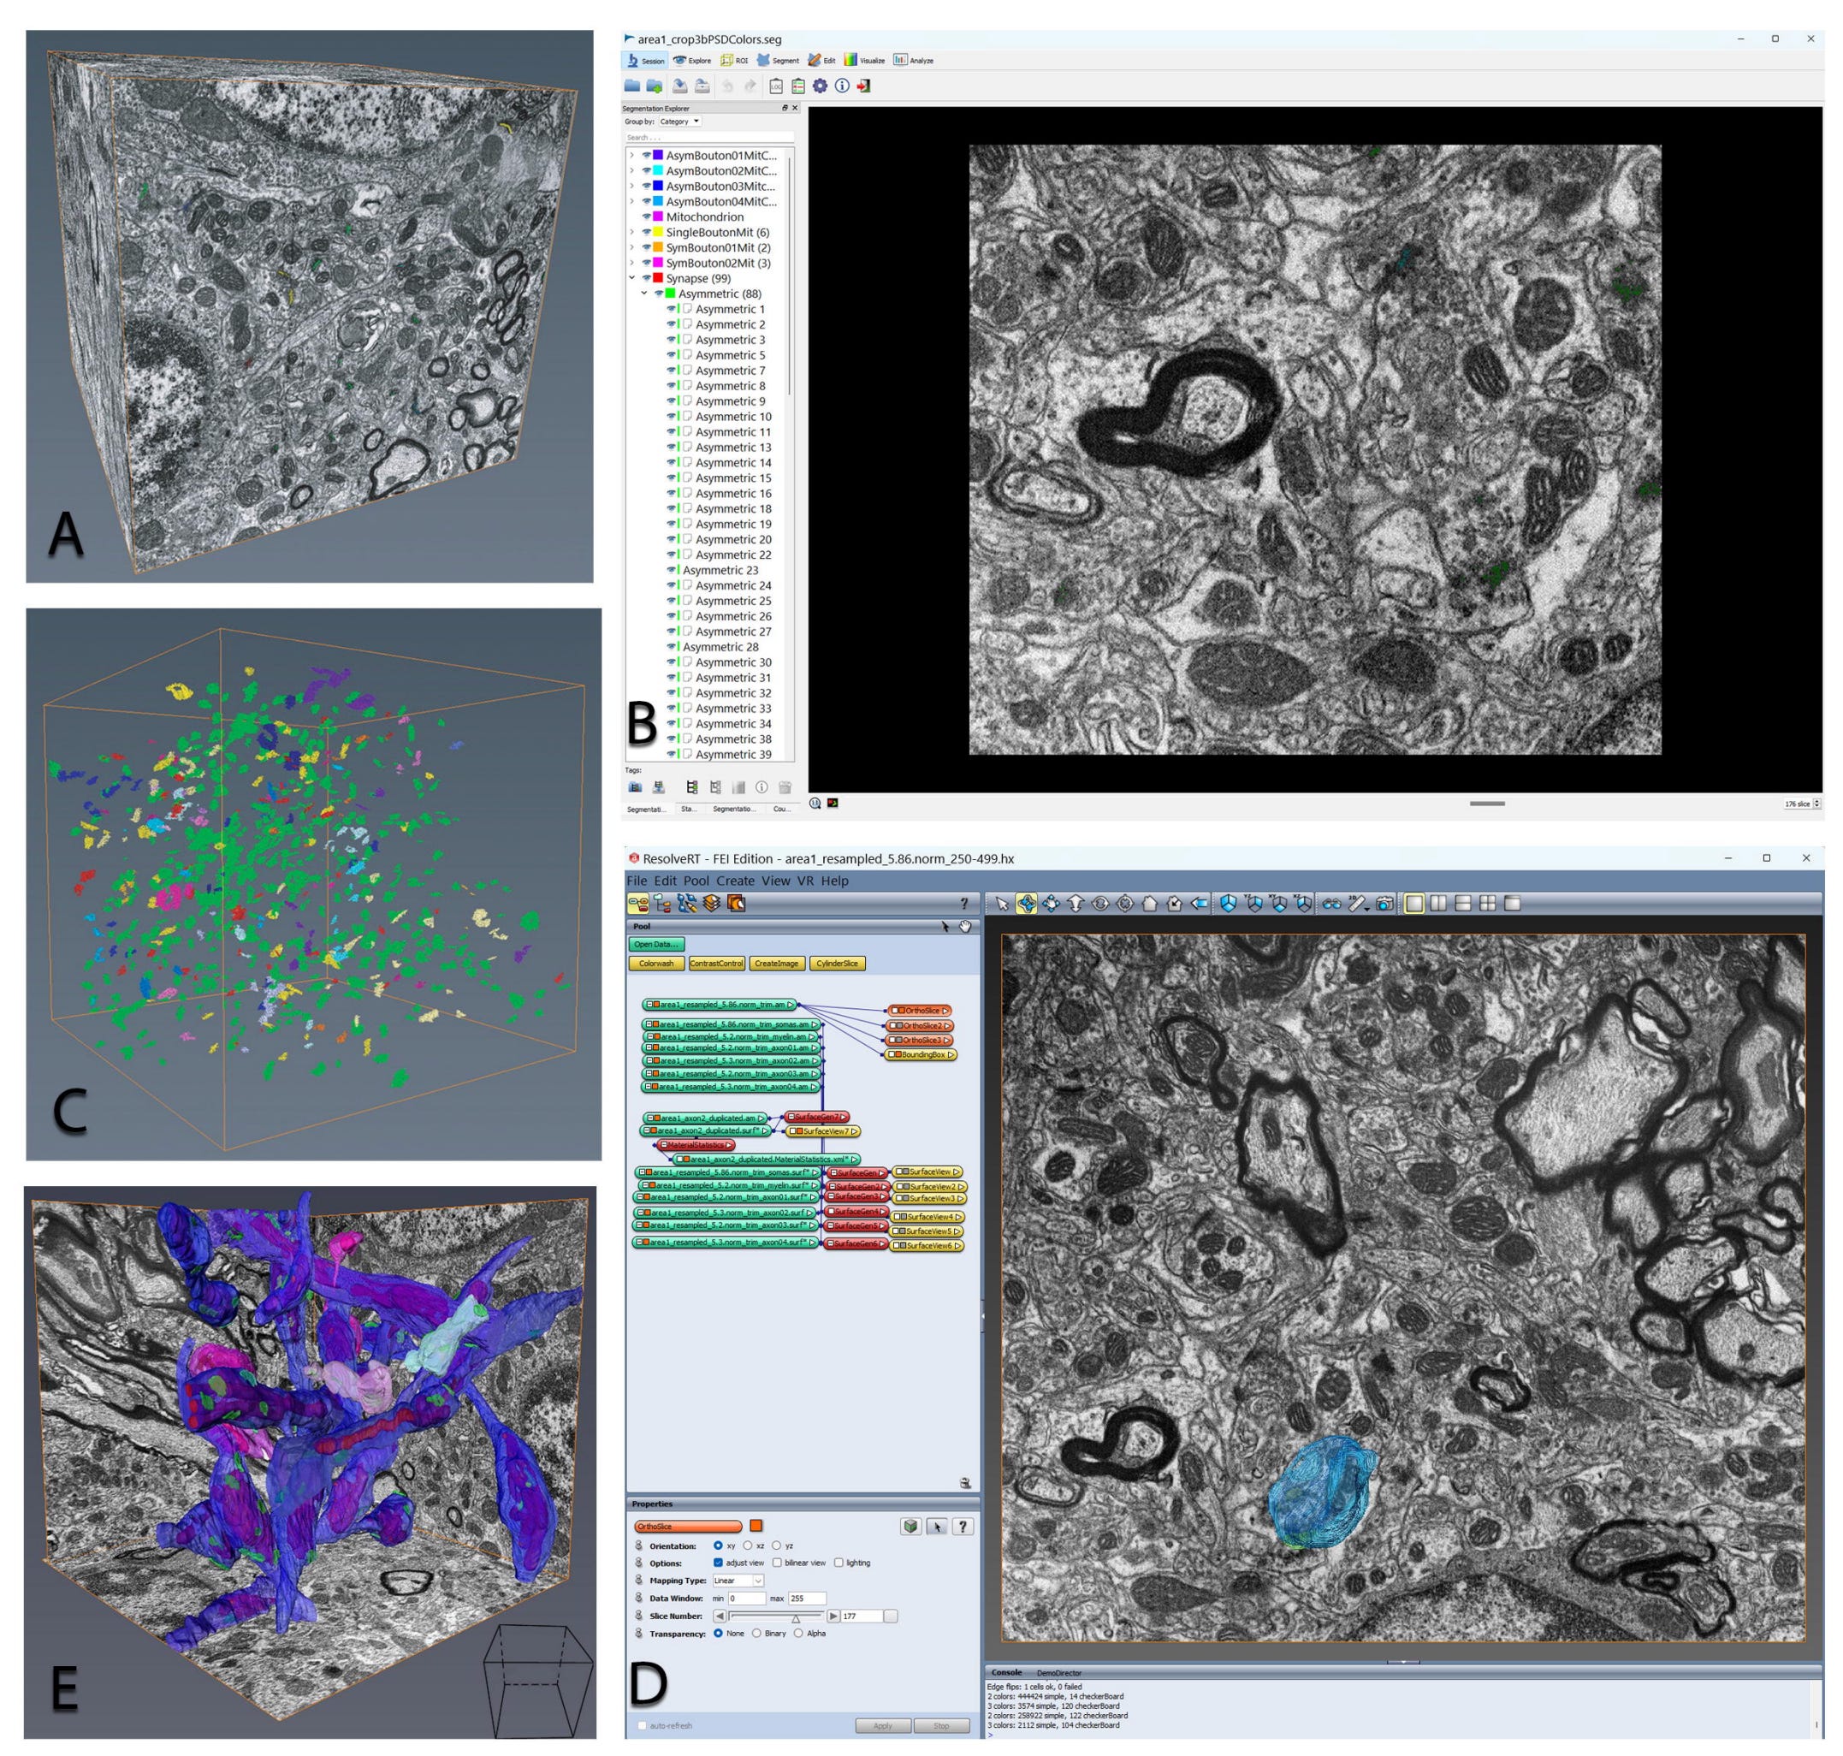Click the viewer snapshot camera icon

pos(1385,904)
